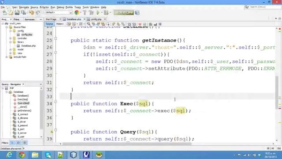Image resolution: width=282 pixels, height=159 pixels.
Task: Expand the controller folder node
Action: point(11,38)
